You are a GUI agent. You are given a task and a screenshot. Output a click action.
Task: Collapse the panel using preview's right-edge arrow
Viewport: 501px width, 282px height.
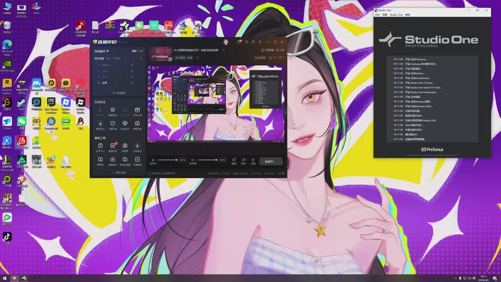click(285, 112)
